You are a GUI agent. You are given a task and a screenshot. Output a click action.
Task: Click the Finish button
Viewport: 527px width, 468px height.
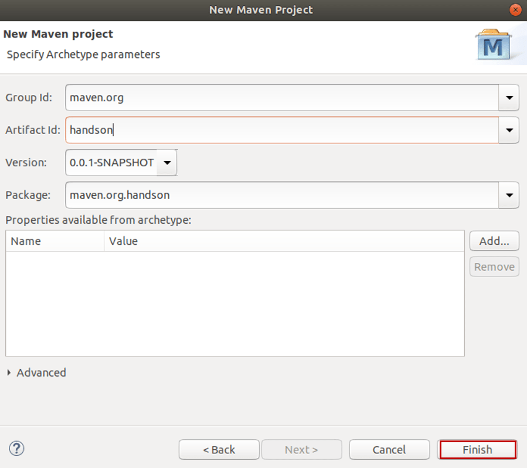click(x=477, y=449)
